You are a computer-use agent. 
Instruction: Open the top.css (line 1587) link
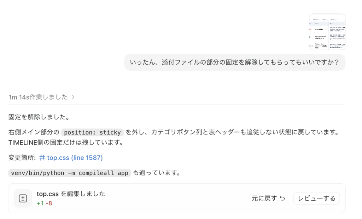click(71, 158)
